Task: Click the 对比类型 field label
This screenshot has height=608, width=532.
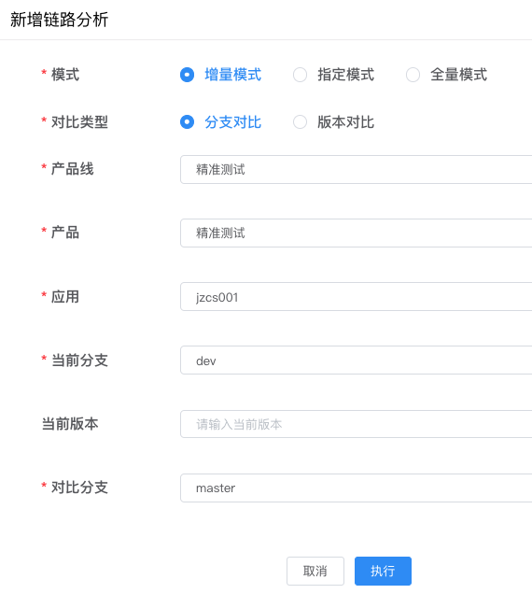Action: coord(79,122)
